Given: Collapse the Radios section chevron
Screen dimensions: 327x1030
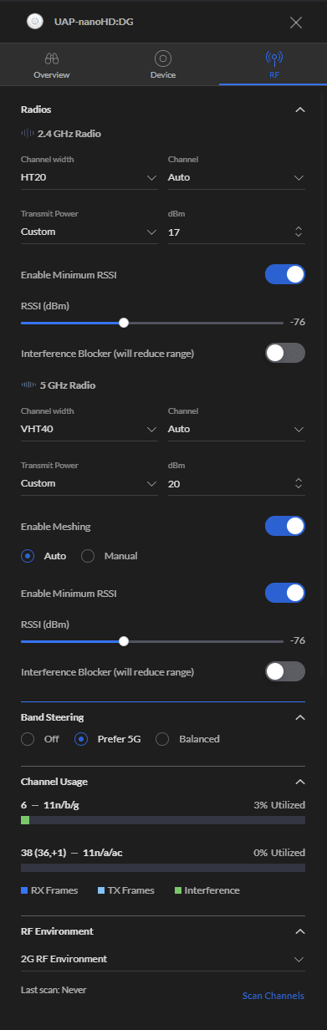Looking at the screenshot, I should coord(299,110).
